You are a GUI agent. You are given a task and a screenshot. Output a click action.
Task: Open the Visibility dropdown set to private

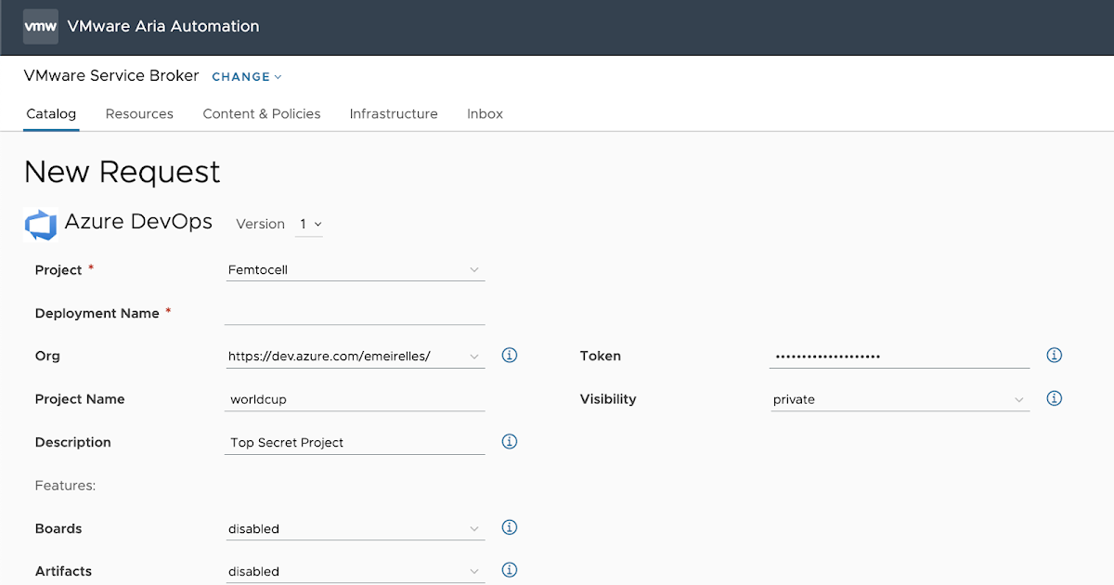[x=900, y=400]
